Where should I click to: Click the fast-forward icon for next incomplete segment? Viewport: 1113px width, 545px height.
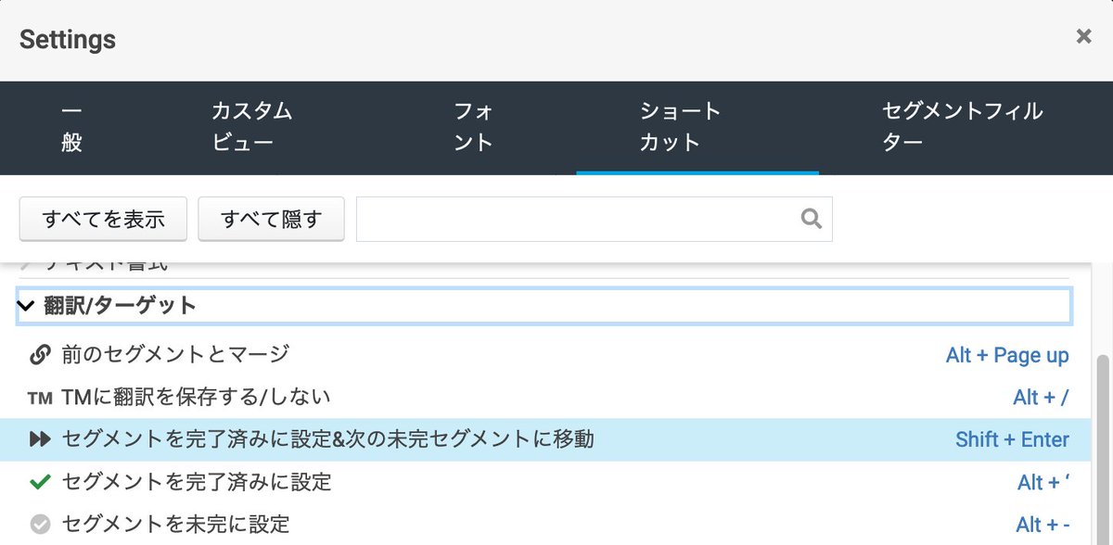click(x=41, y=440)
